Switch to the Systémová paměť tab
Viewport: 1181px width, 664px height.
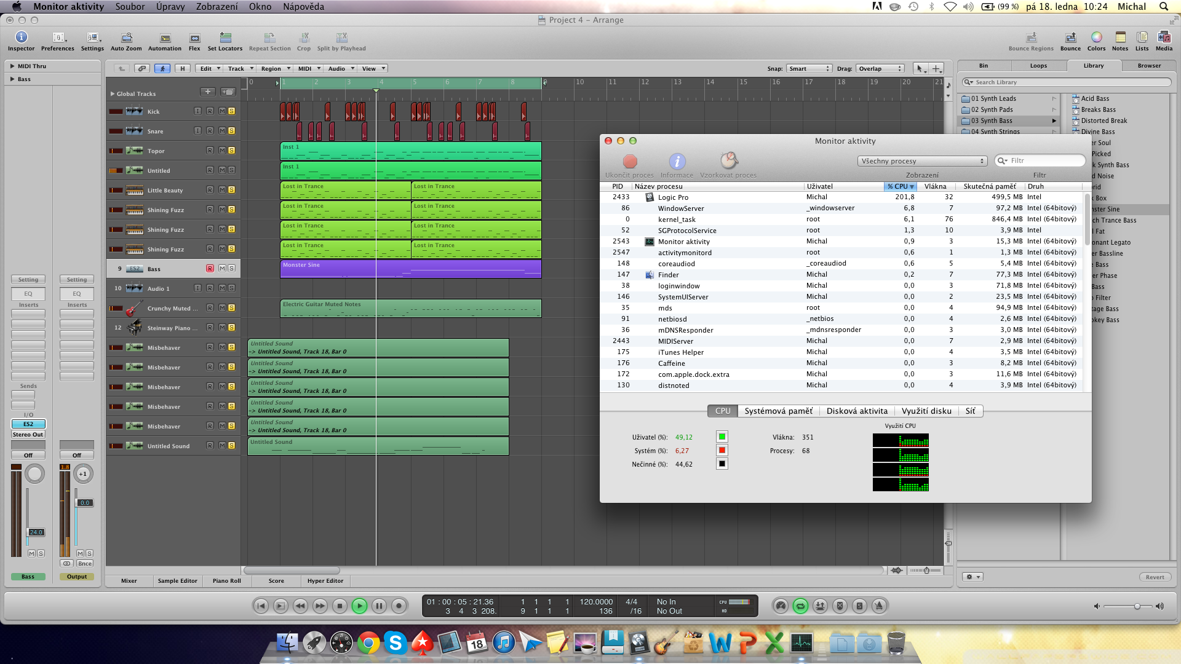[x=778, y=411]
